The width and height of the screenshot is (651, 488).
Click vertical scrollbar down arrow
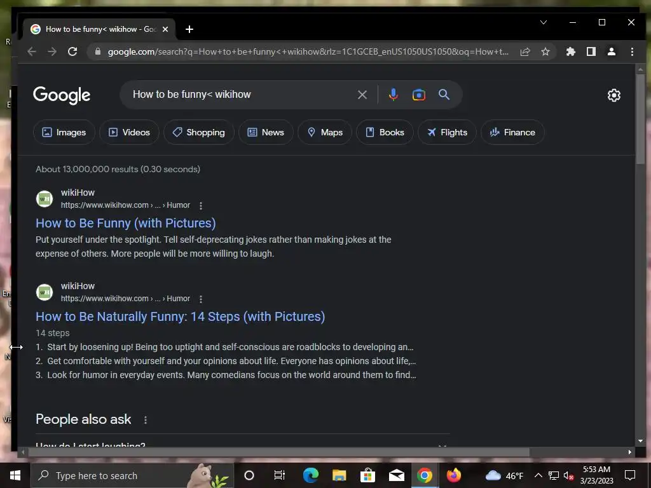coord(640,441)
